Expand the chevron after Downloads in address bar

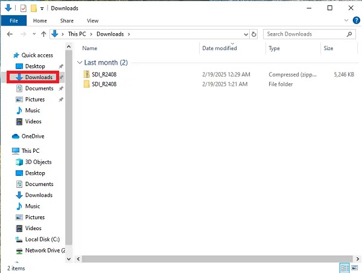(x=129, y=34)
